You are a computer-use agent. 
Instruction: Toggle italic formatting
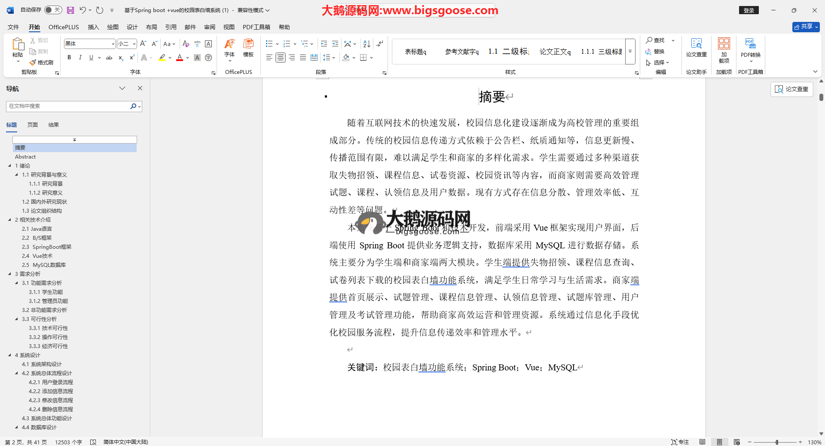pyautogui.click(x=80, y=58)
